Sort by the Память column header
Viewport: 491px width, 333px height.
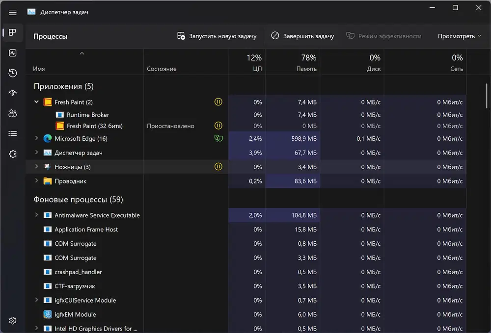coord(306,69)
